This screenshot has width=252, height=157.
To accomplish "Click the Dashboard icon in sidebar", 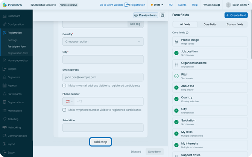I will [5, 16].
